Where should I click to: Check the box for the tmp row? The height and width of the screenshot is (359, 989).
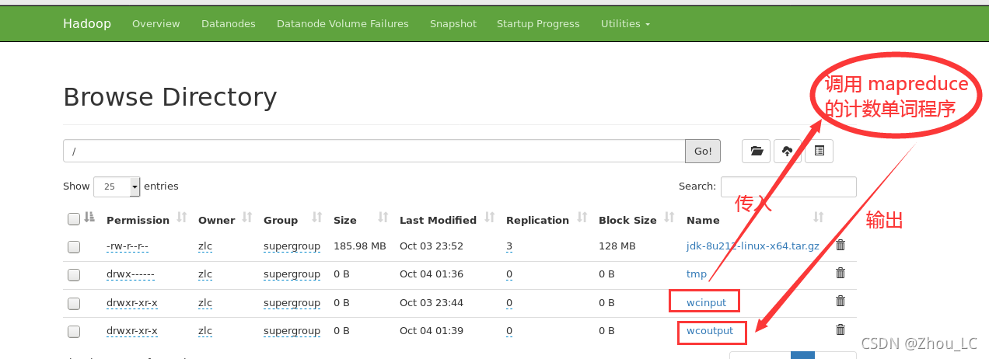pyautogui.click(x=74, y=274)
